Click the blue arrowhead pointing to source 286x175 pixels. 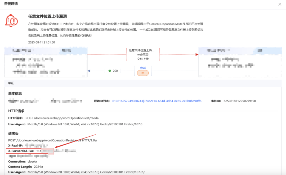(x=89, y=71)
